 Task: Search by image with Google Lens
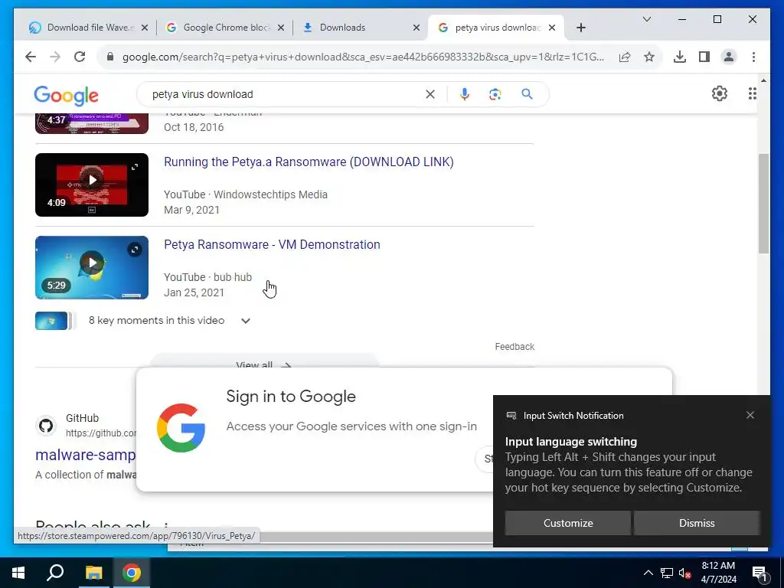495,94
